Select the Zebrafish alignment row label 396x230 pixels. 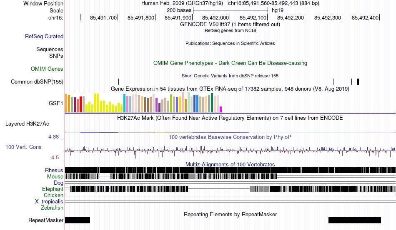(x=52, y=208)
